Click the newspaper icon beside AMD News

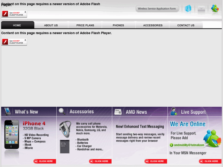[x=118, y=112]
